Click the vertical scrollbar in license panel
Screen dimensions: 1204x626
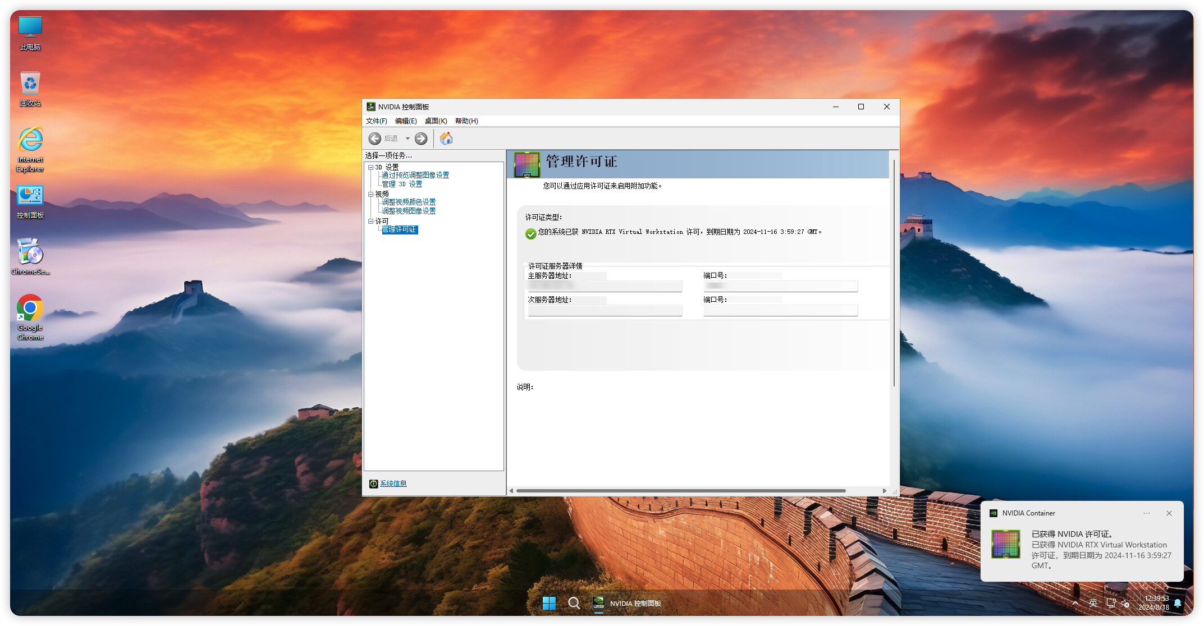point(894,273)
